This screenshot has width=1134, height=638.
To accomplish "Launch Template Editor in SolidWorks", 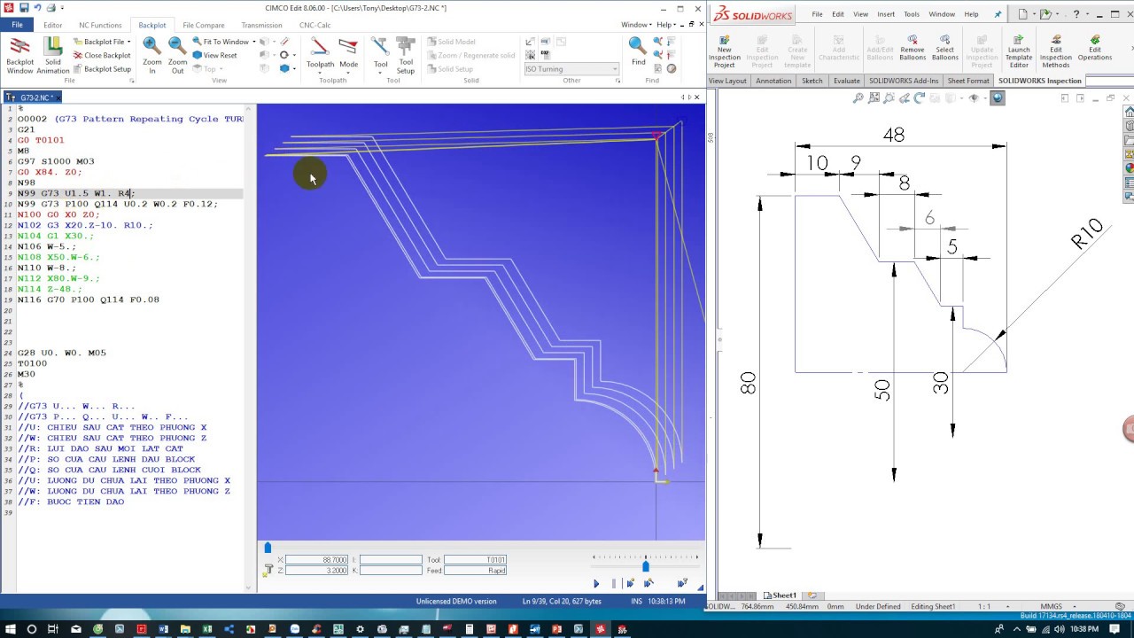I will pos(1018,51).
